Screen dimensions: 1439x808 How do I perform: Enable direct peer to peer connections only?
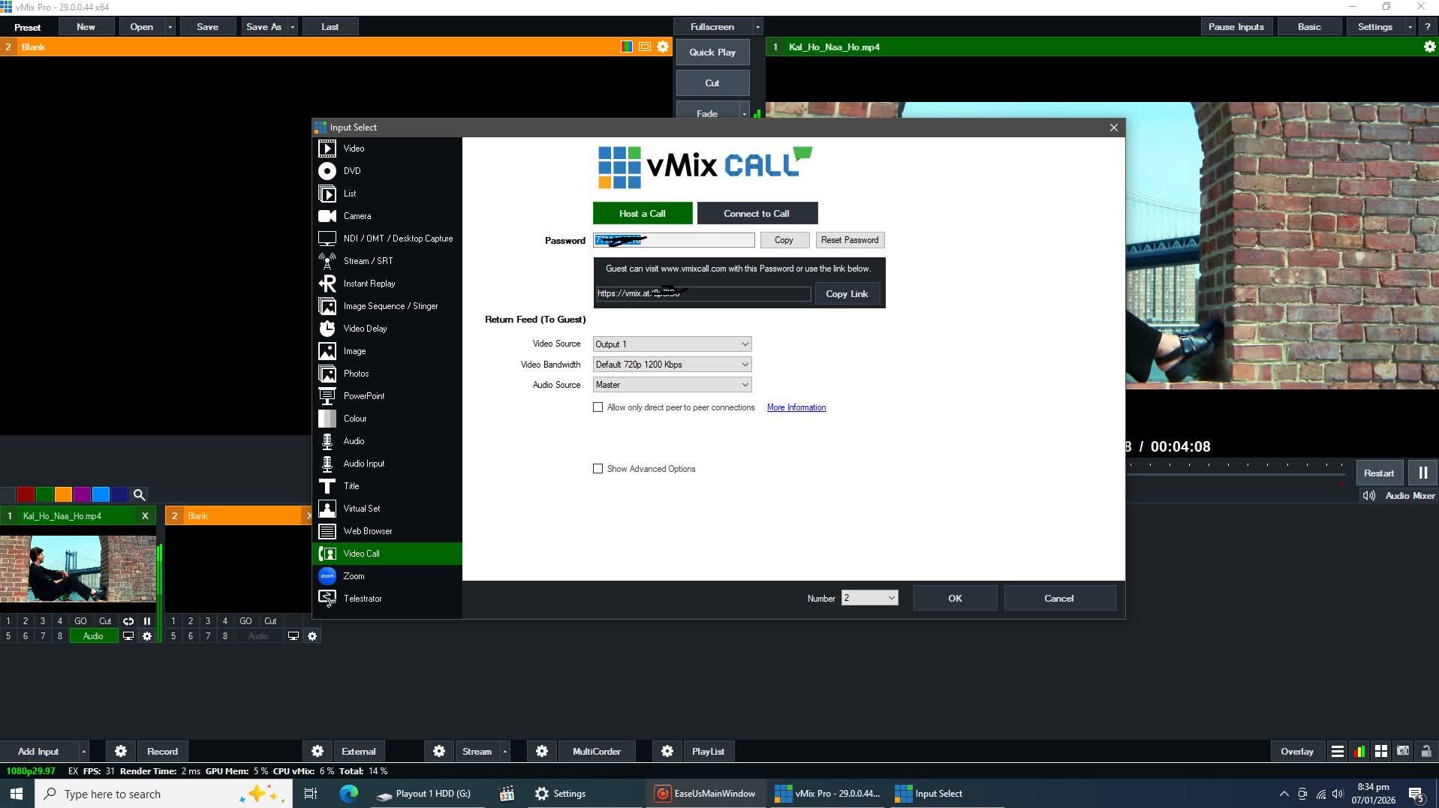[x=598, y=407]
